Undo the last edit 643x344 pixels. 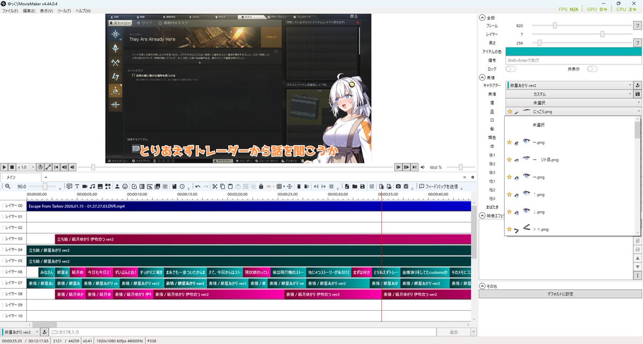[198, 186]
